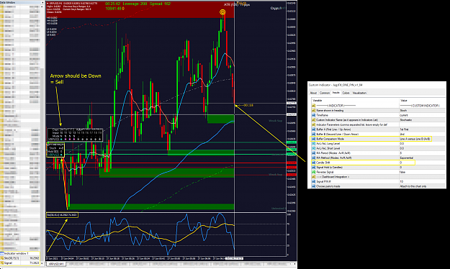
Task: Edit the Signal Hold value
Action: (x=422, y=167)
